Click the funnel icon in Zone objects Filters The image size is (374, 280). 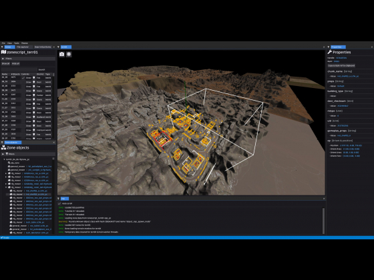[x=7, y=154]
